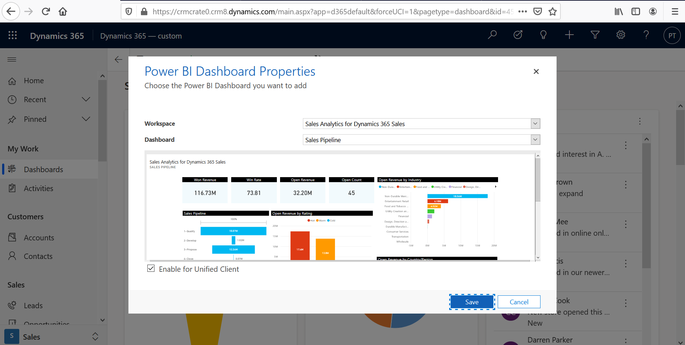Close the Power BI Dashboard Properties dialog

[x=536, y=71]
